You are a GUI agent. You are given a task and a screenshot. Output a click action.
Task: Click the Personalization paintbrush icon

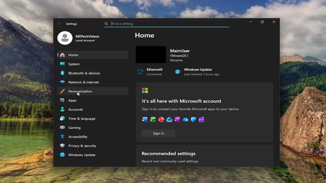(x=62, y=91)
